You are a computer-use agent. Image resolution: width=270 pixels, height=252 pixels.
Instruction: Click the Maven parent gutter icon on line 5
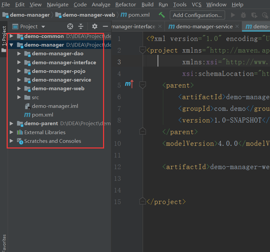pos(129,84)
